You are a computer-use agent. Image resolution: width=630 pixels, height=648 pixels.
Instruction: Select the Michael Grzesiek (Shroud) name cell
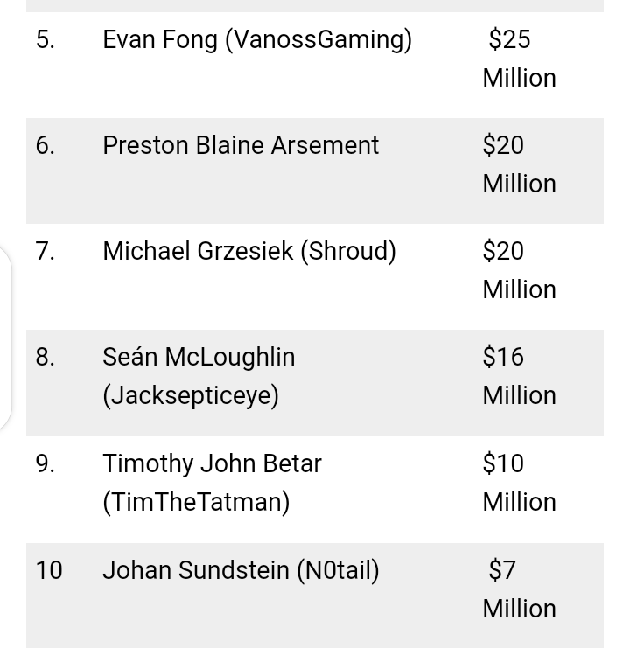(249, 251)
